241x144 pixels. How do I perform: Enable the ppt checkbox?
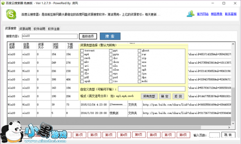pyautogui.click(x=111, y=51)
